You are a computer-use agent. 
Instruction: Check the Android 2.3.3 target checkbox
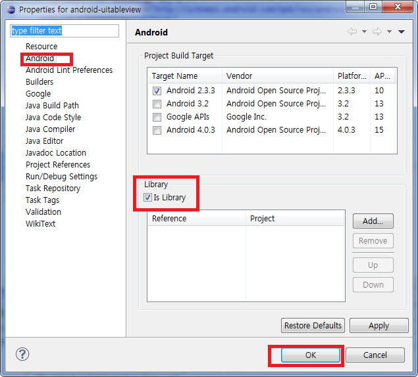click(x=157, y=91)
